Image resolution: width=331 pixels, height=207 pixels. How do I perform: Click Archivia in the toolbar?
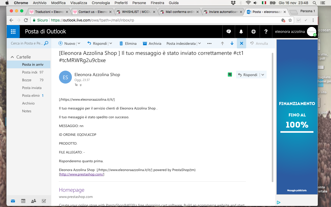pos(152,43)
